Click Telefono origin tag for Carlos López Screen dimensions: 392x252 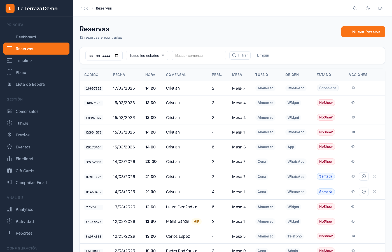coord(295,236)
